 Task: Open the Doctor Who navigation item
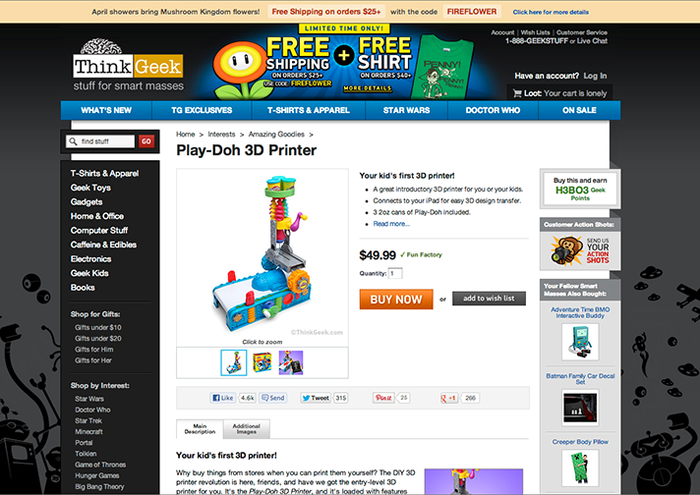[493, 110]
